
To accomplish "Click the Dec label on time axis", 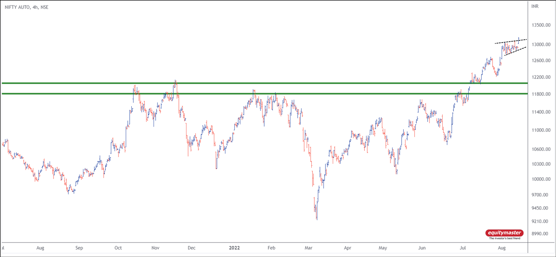I will 192,248.
